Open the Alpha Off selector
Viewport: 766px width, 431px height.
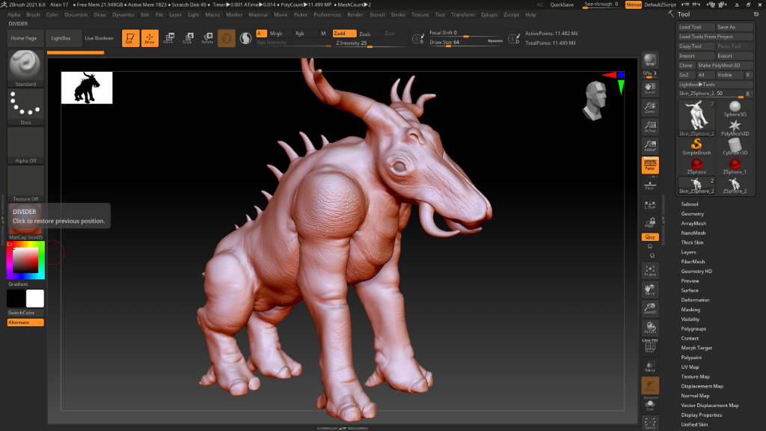coord(25,145)
